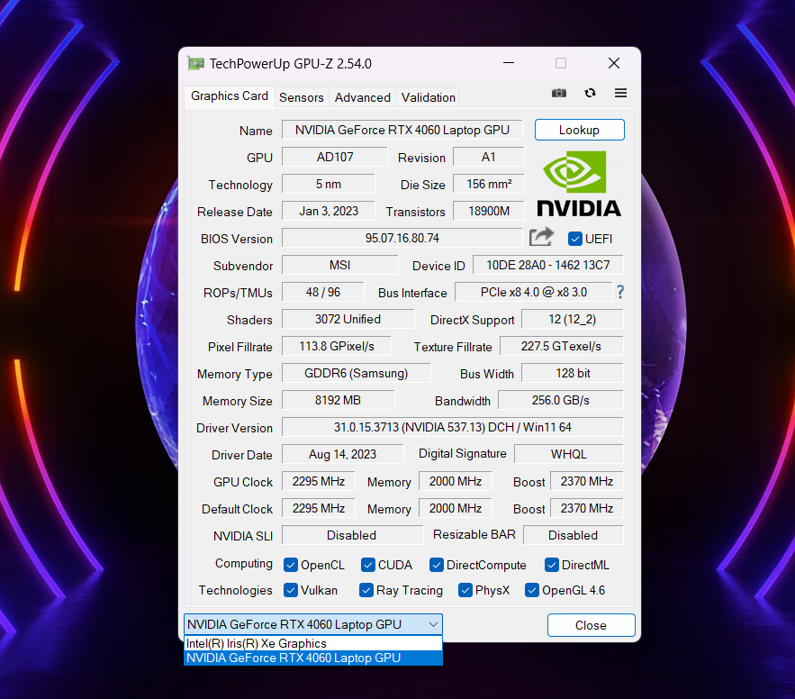Click GPU Clock value 2295 MHz

pos(319,481)
